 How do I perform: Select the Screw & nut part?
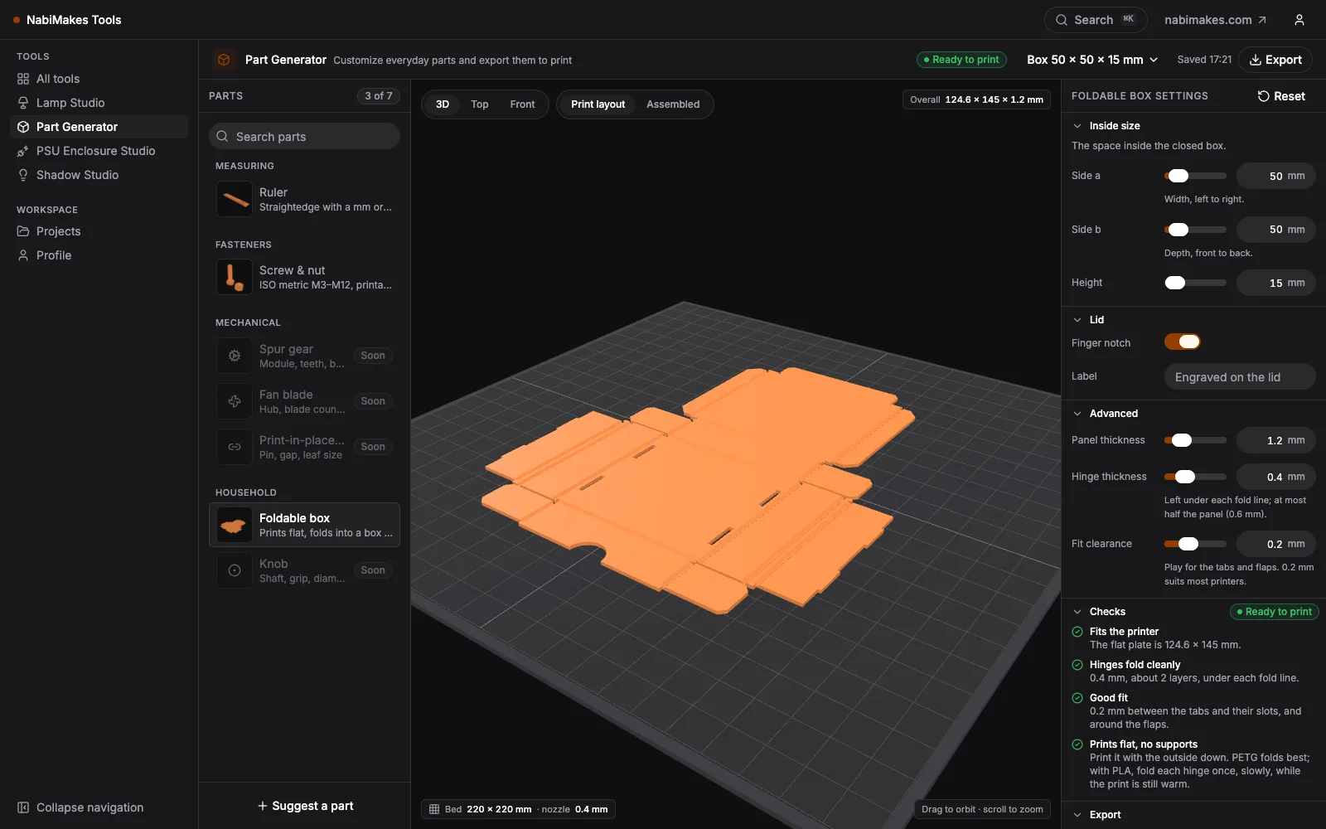[x=304, y=277]
